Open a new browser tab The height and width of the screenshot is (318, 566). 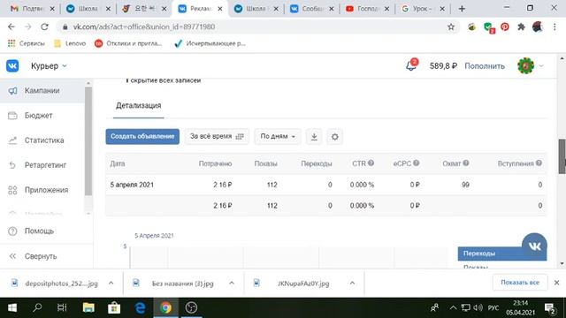(x=462, y=9)
